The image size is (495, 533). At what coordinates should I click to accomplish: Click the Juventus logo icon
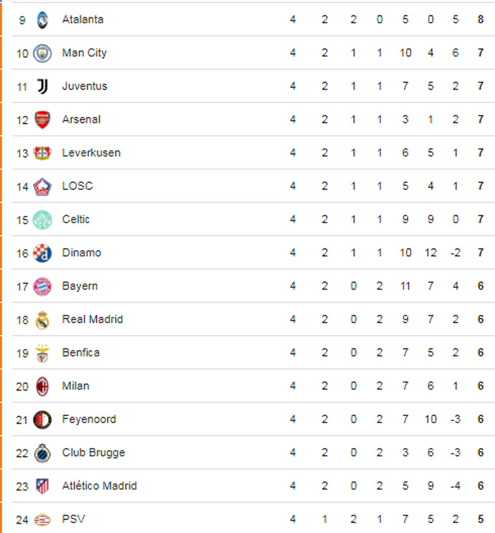[42, 87]
